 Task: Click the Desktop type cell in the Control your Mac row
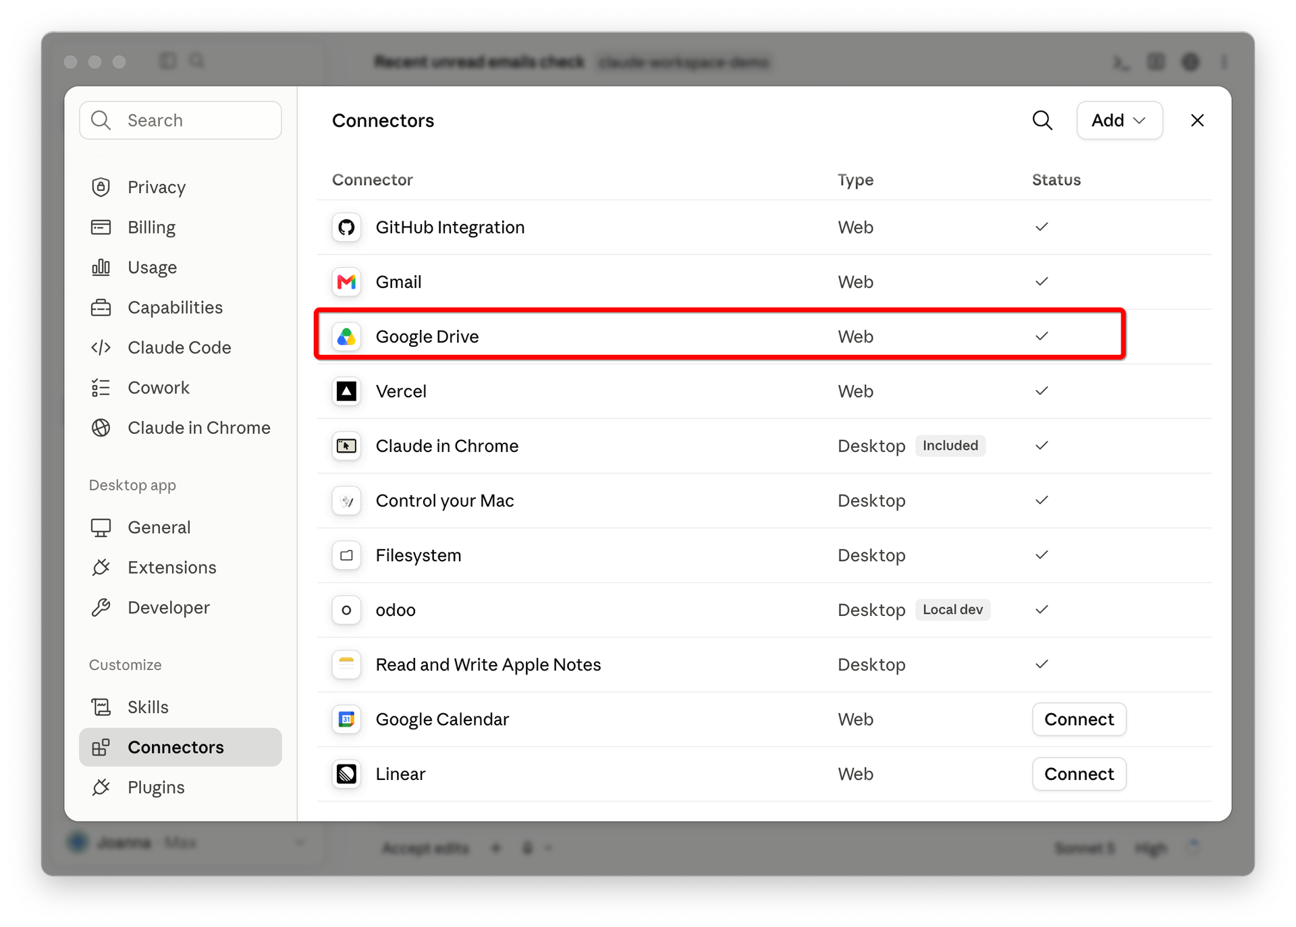tap(871, 501)
